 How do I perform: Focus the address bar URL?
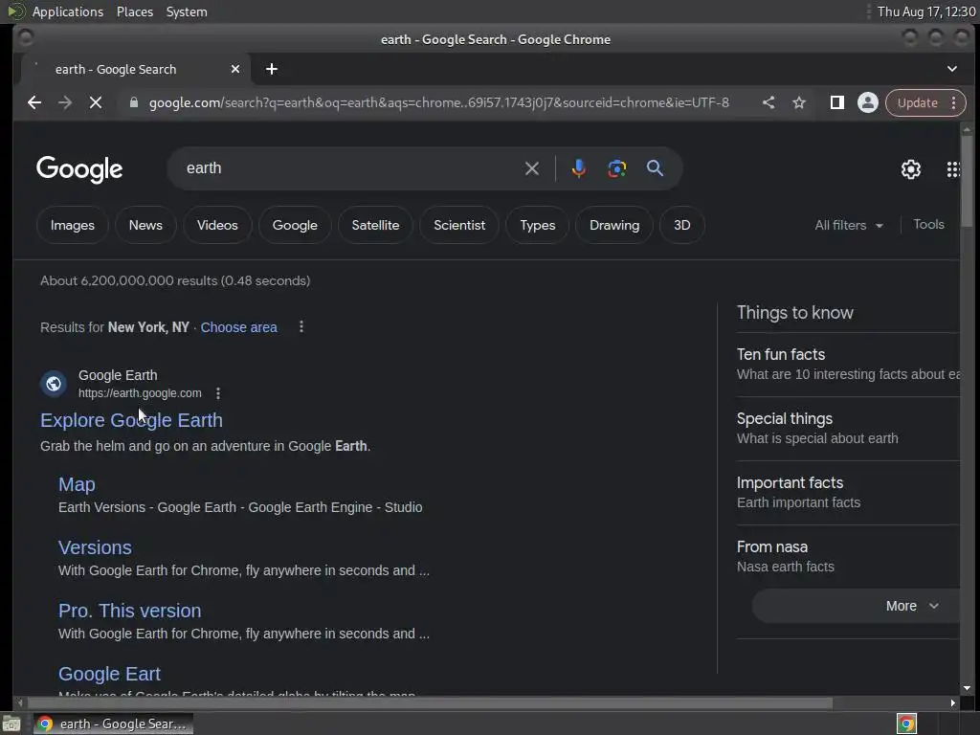(438, 102)
